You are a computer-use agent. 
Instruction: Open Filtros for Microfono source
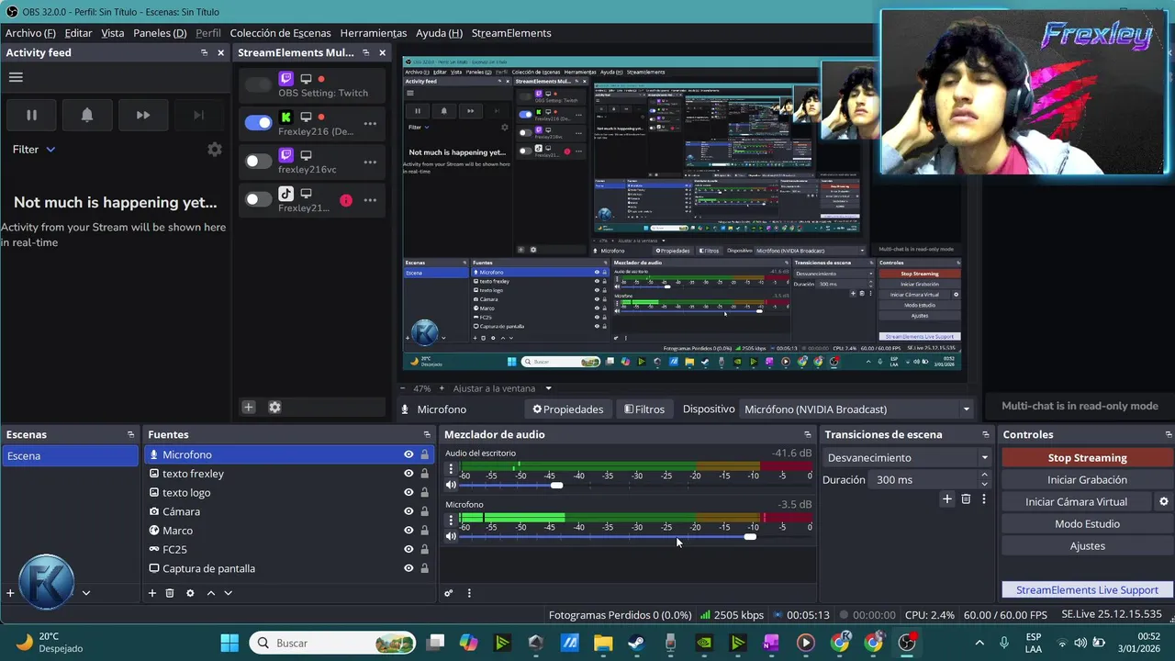coord(644,409)
